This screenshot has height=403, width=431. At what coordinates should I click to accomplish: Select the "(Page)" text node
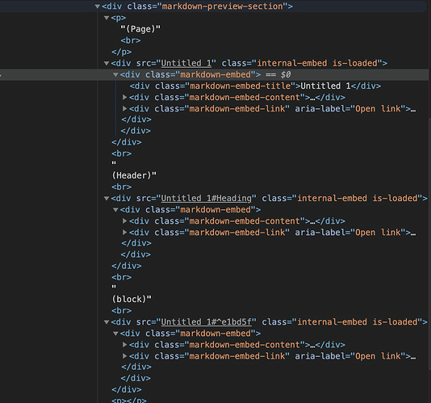click(140, 29)
